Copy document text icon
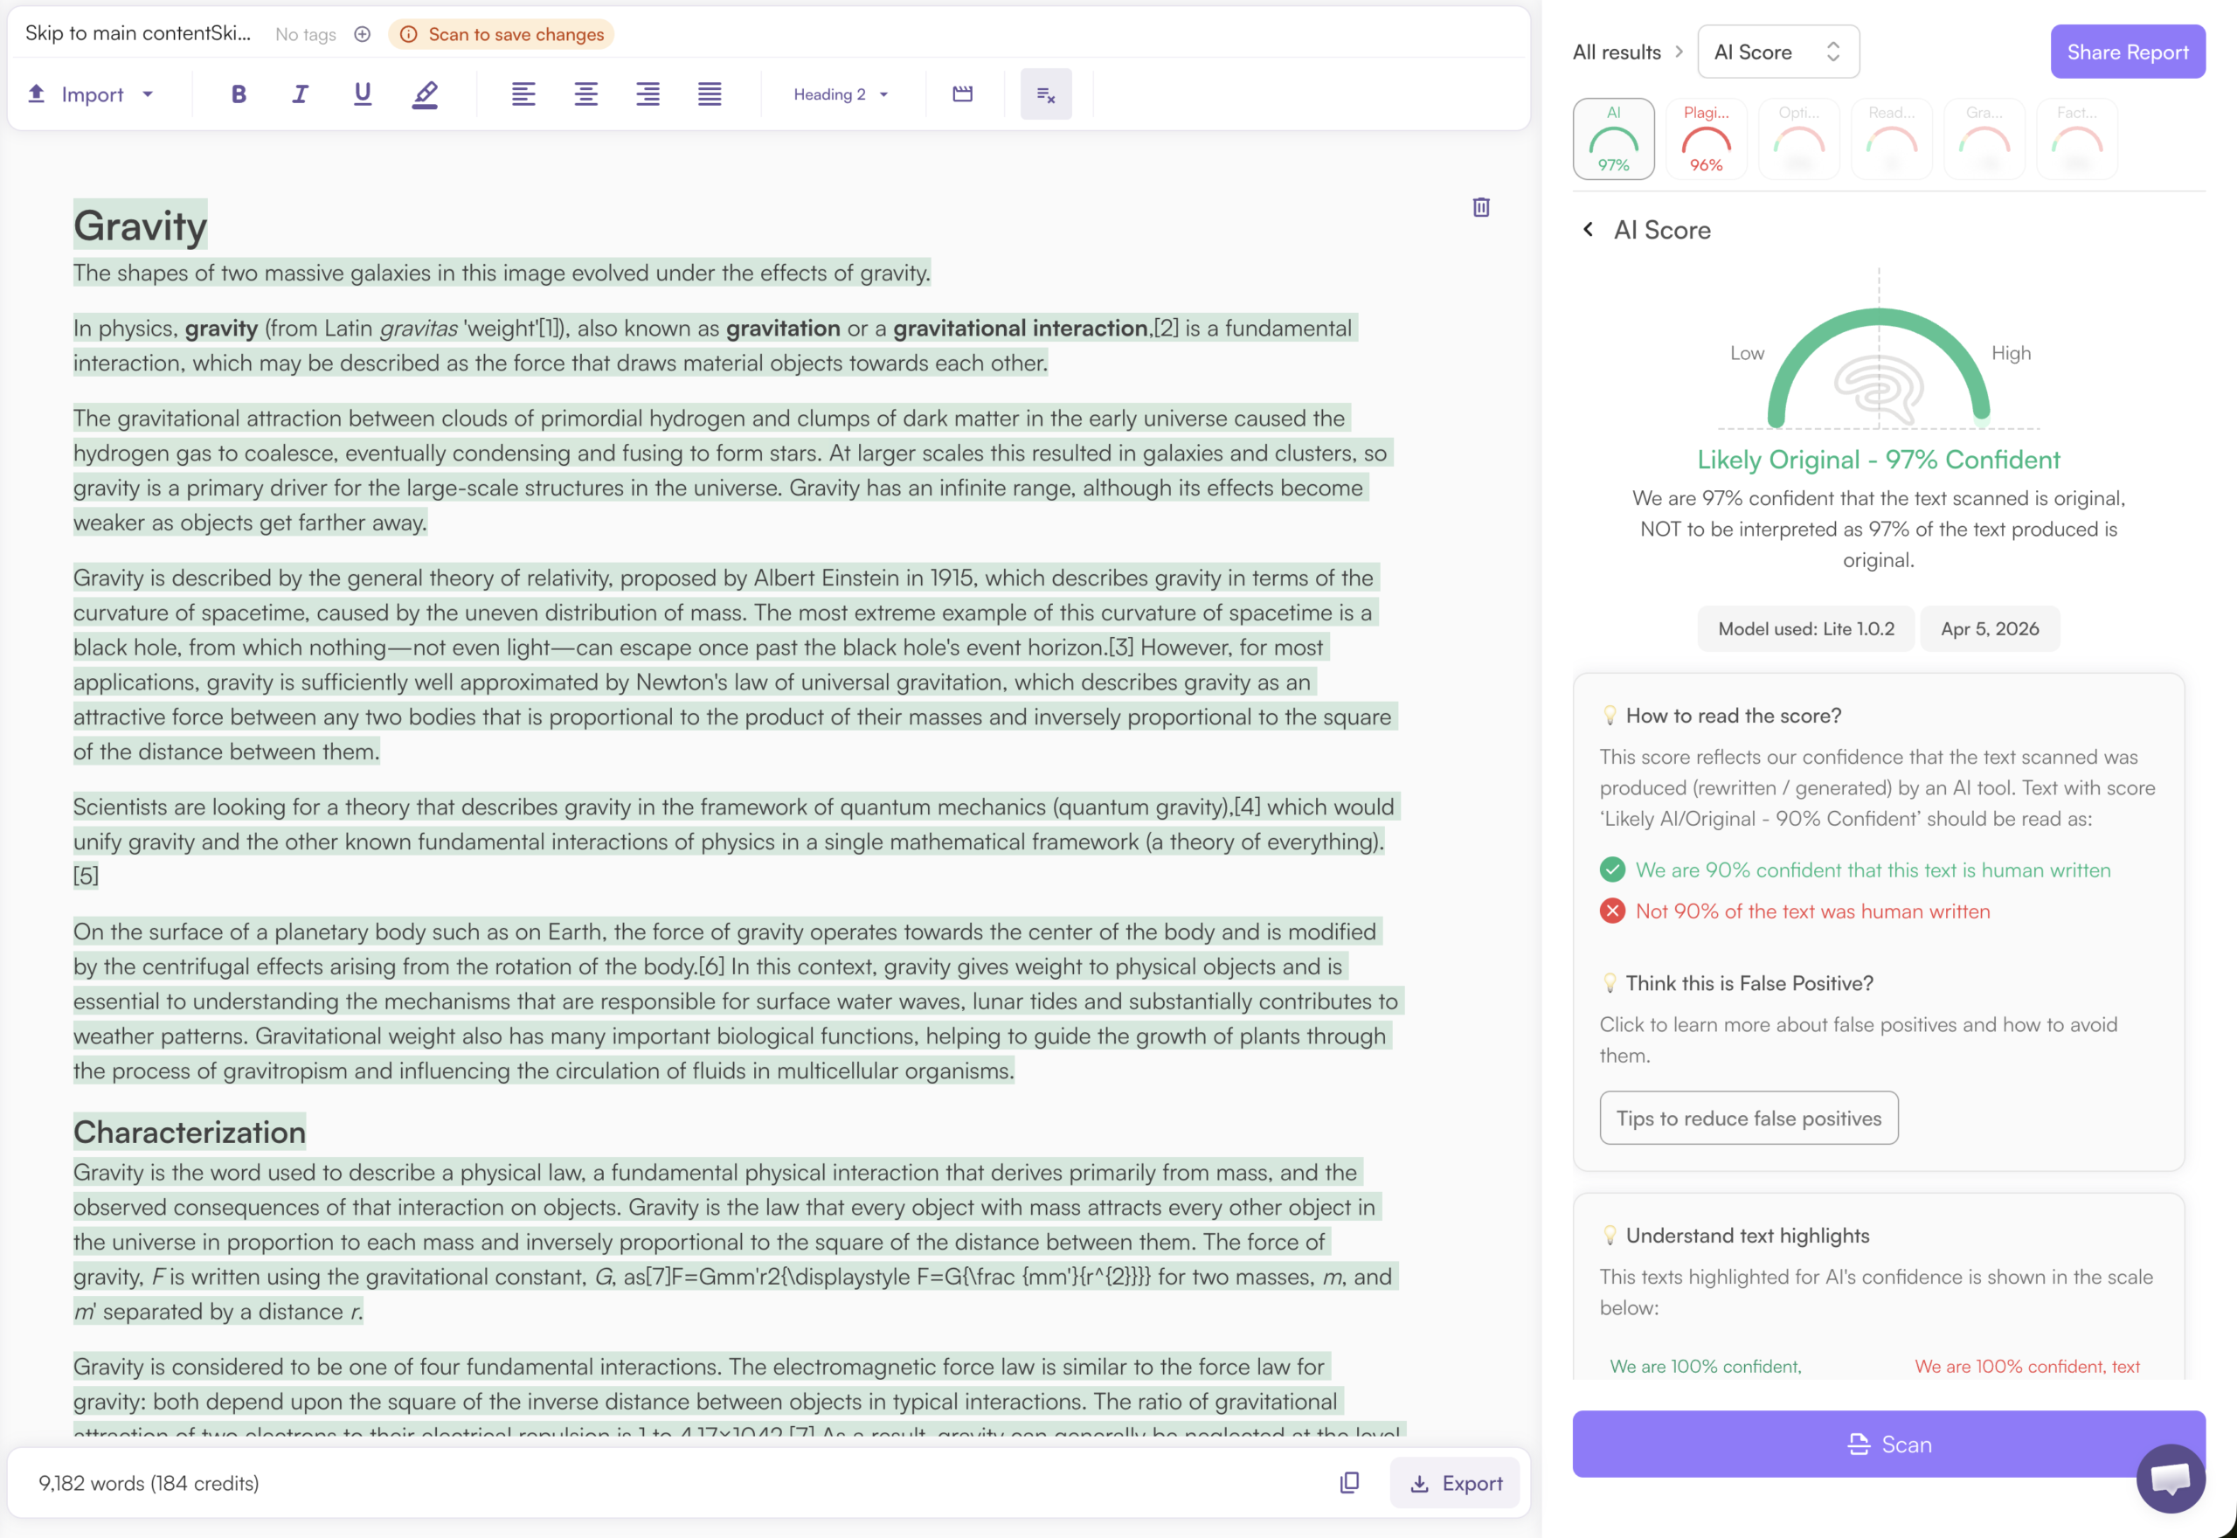This screenshot has width=2237, height=1538. tap(1350, 1482)
